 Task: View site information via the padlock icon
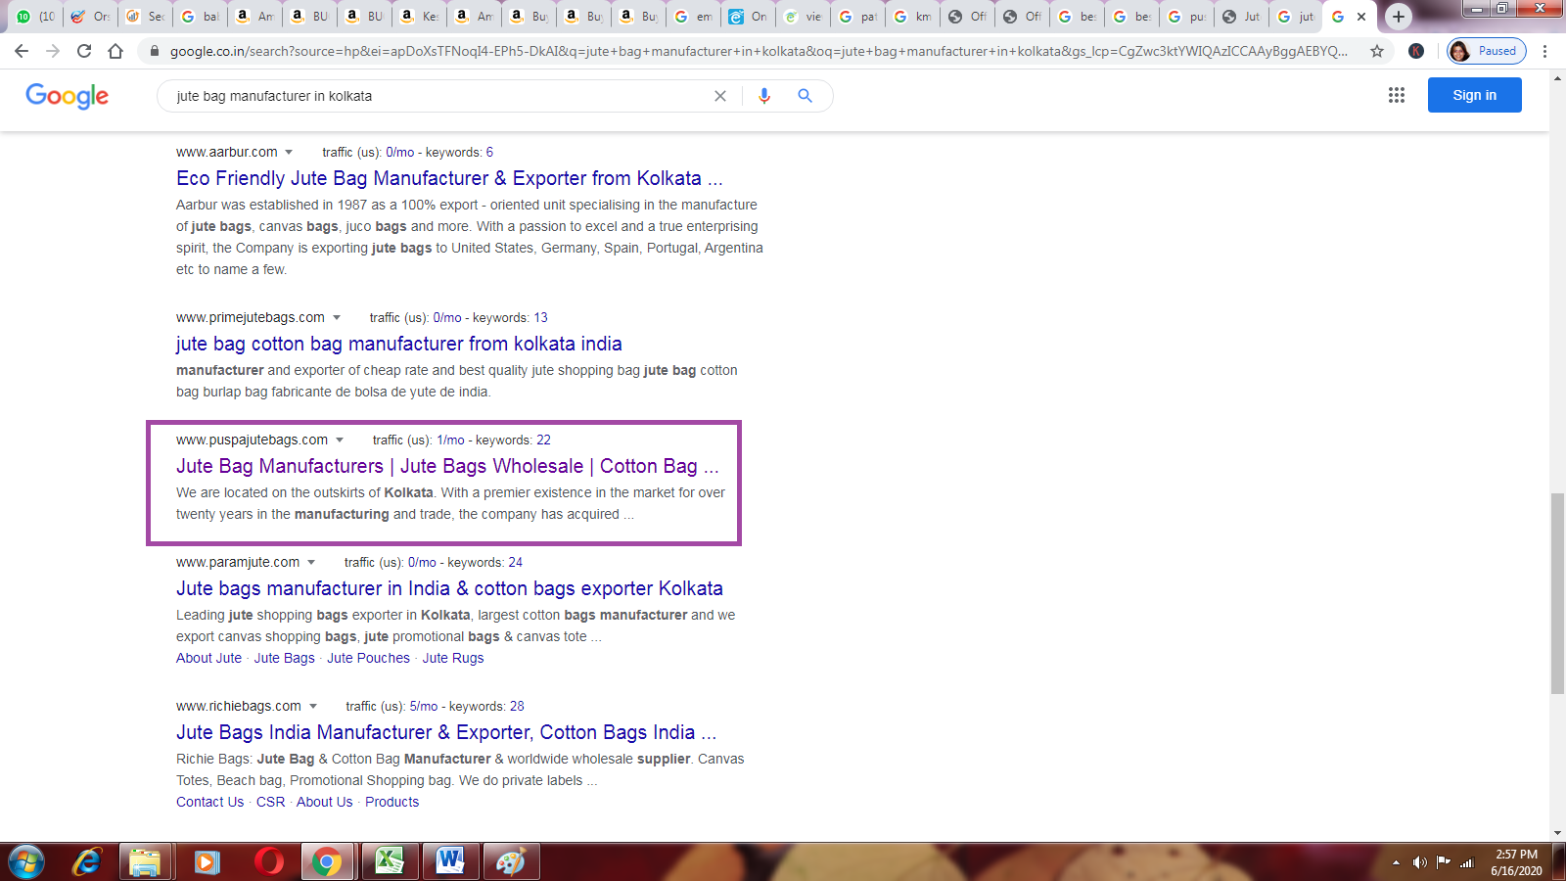(x=154, y=51)
